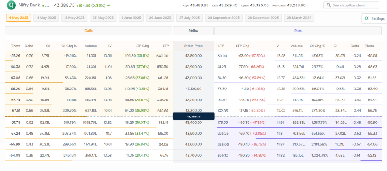Screen dimensions: 387x171
Task: Select the 27 July 2023 expiry
Action: pos(189,18)
